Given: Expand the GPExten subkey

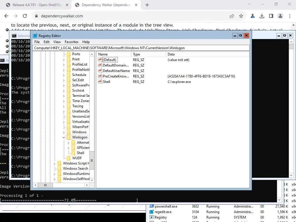Looking at the screenshot, I should pos(68,148).
